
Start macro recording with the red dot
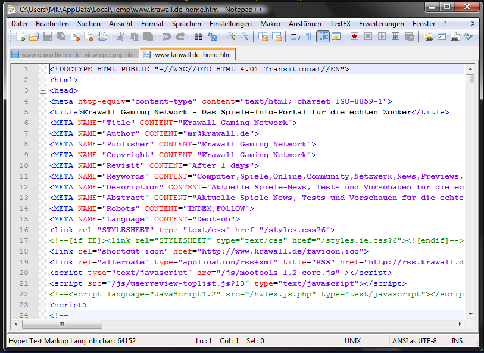354,37
